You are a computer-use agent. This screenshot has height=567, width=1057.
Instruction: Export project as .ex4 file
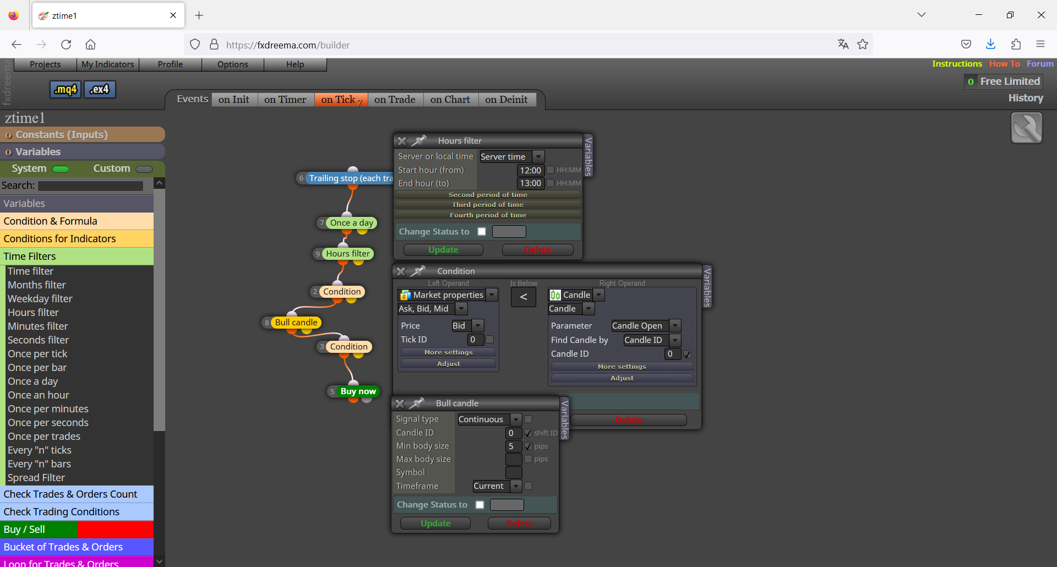click(100, 89)
